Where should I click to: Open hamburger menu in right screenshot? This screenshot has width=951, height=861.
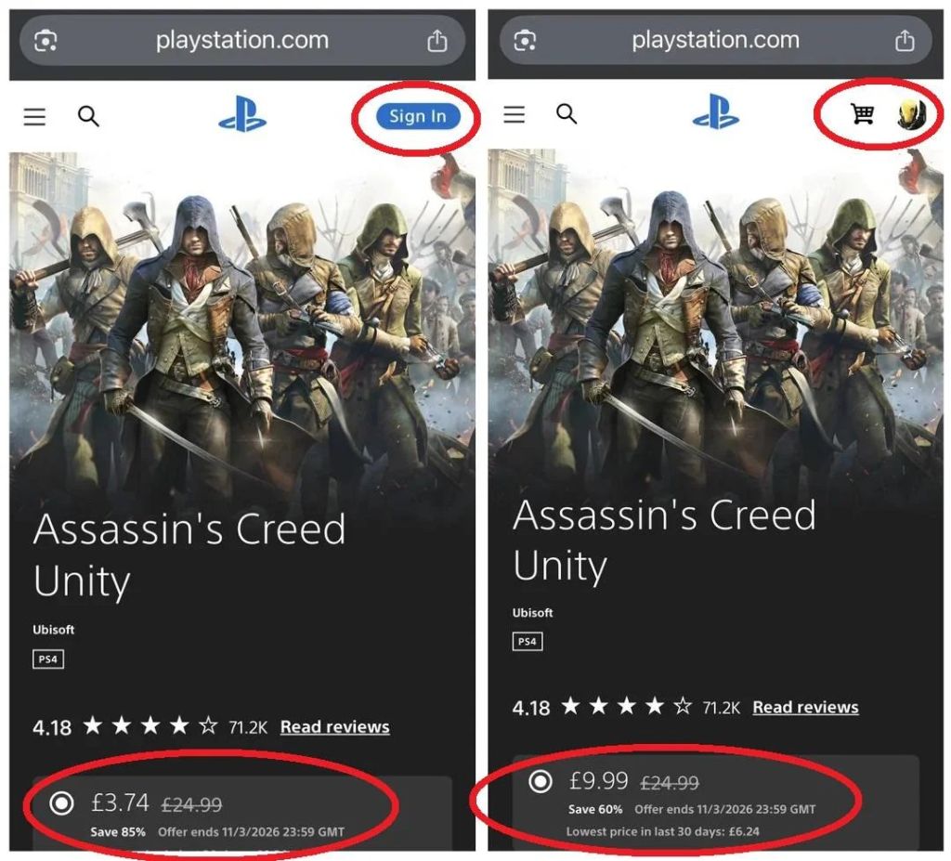click(x=515, y=114)
